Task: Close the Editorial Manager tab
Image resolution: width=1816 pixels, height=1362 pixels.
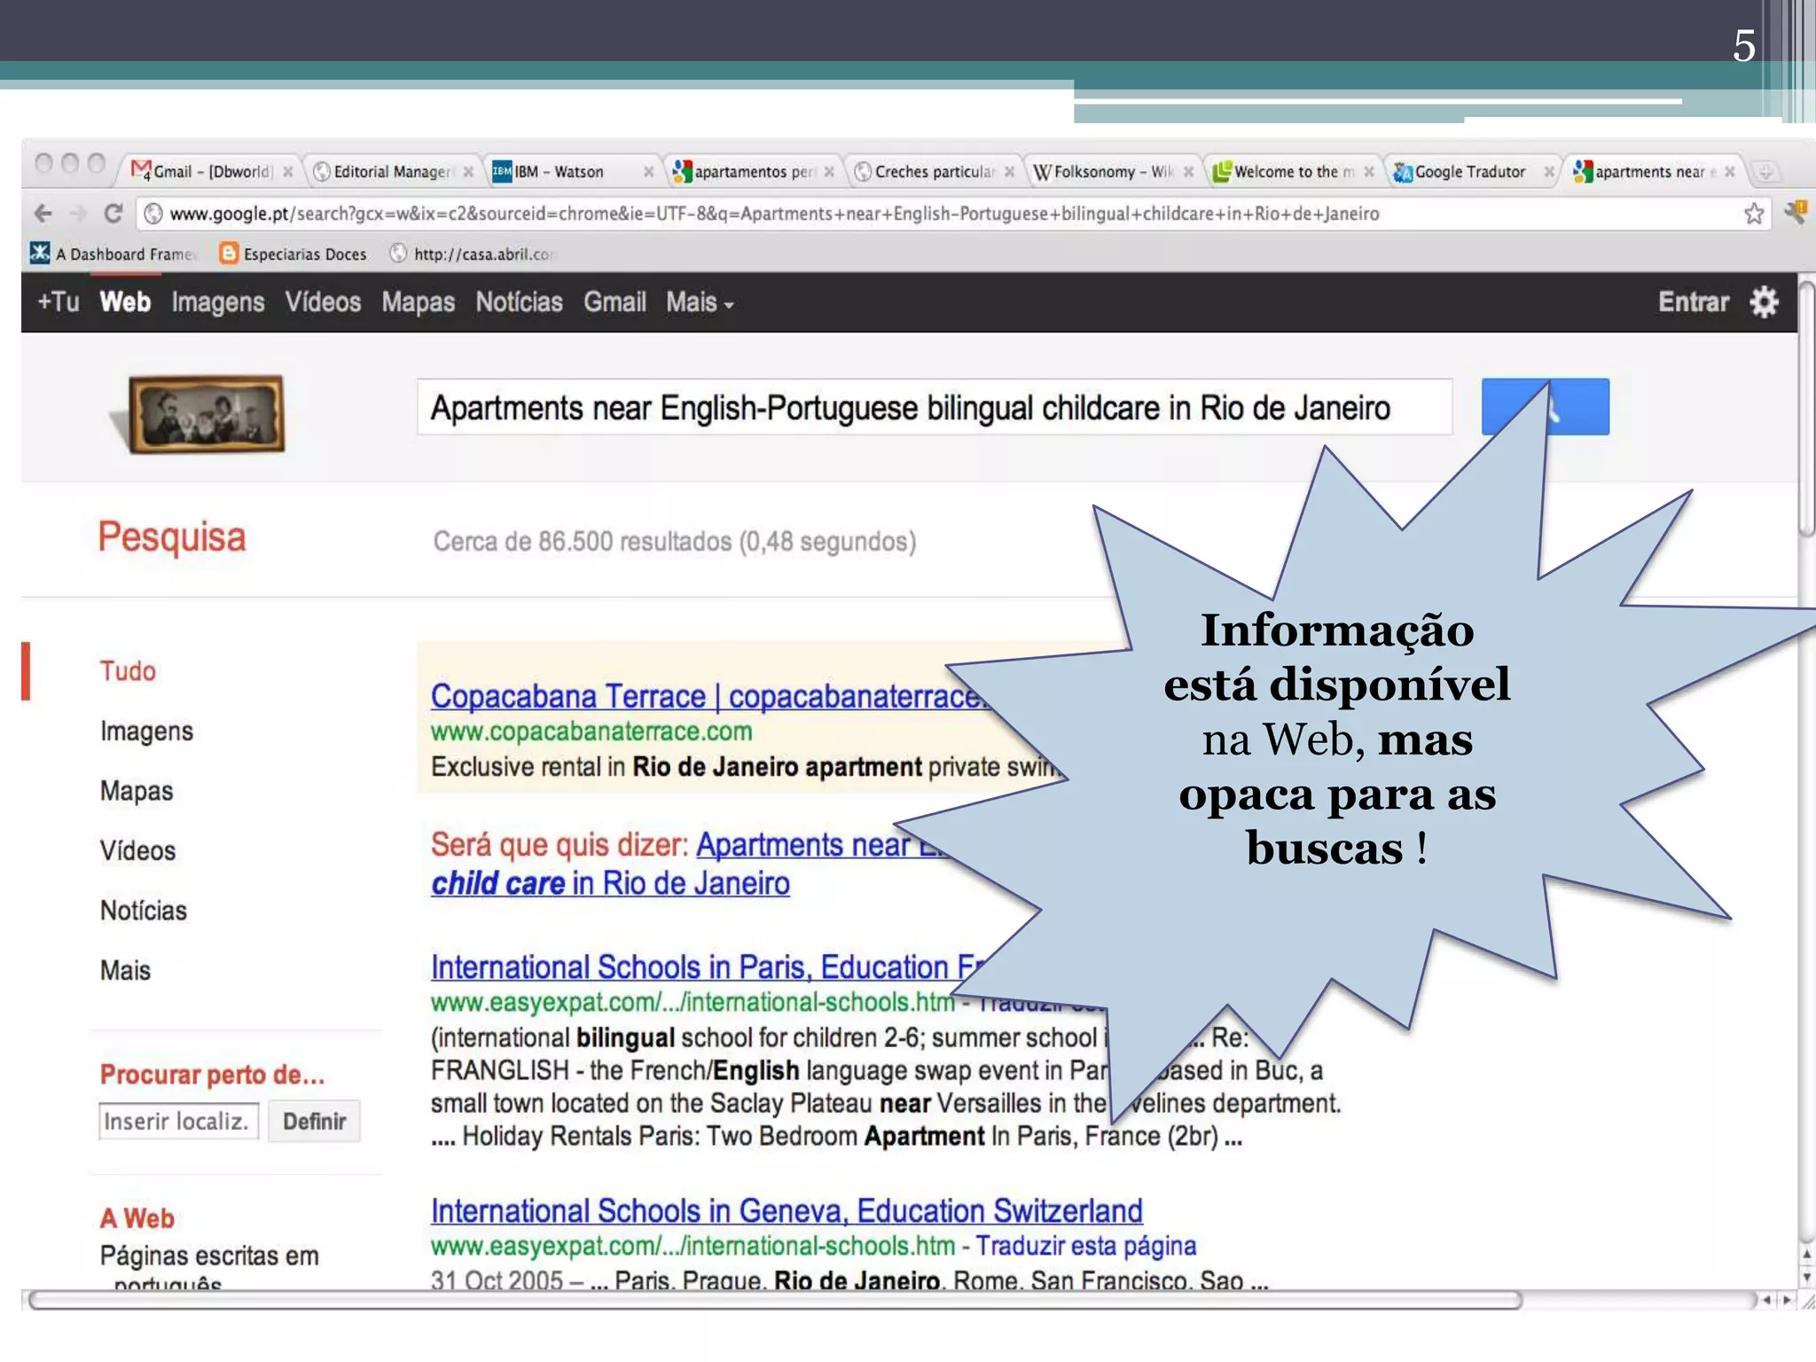Action: point(468,172)
